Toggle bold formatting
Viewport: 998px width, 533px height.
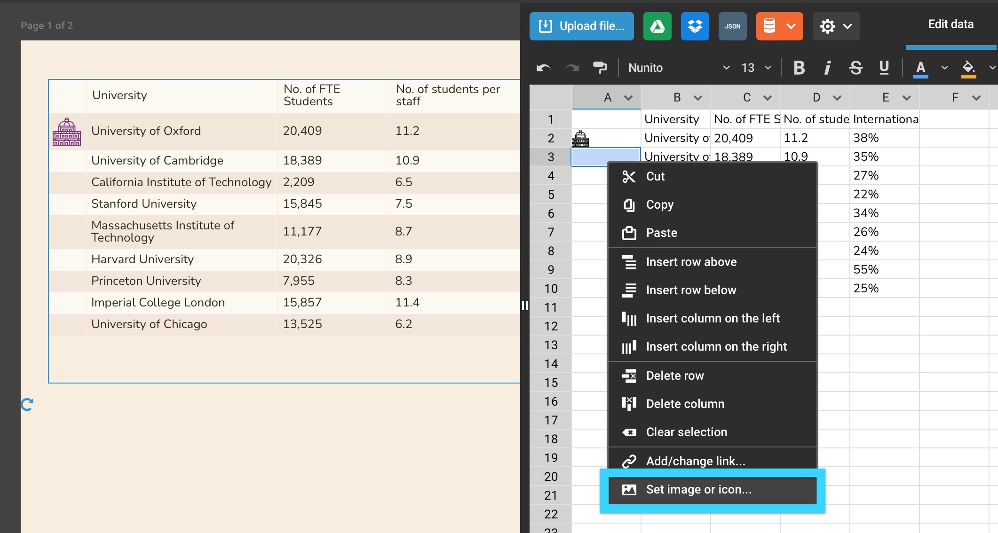(799, 68)
